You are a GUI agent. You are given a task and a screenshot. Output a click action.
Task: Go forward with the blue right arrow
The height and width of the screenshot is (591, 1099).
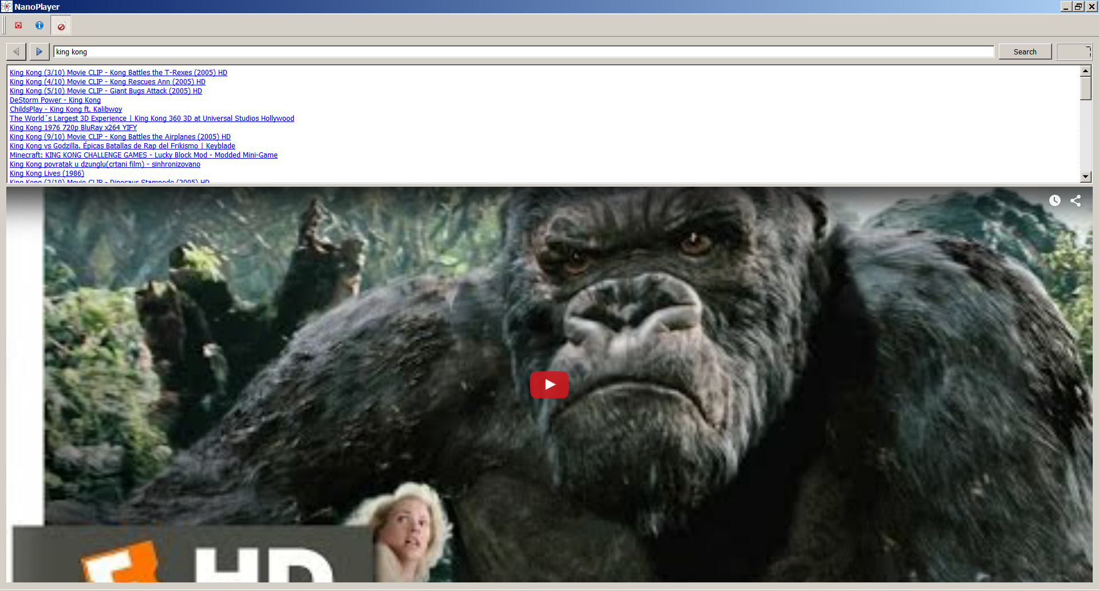pyautogui.click(x=39, y=52)
